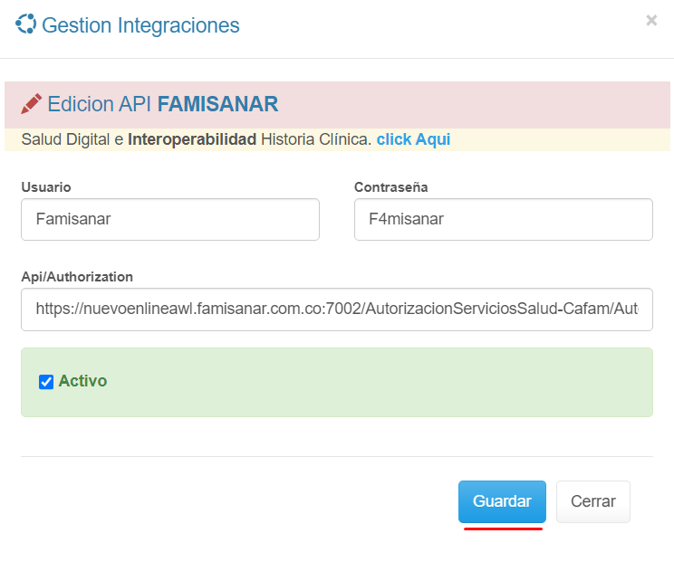Click the Edicion API FAMISANAR heading
Viewport: 674px width, 581px height.
coord(163,104)
